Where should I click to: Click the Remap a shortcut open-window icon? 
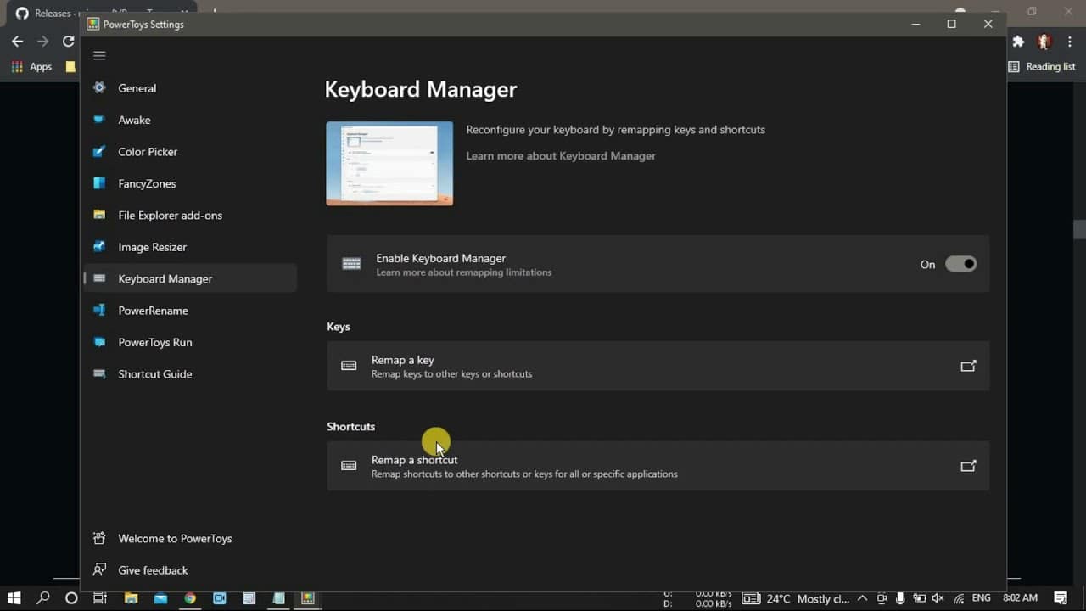click(967, 466)
